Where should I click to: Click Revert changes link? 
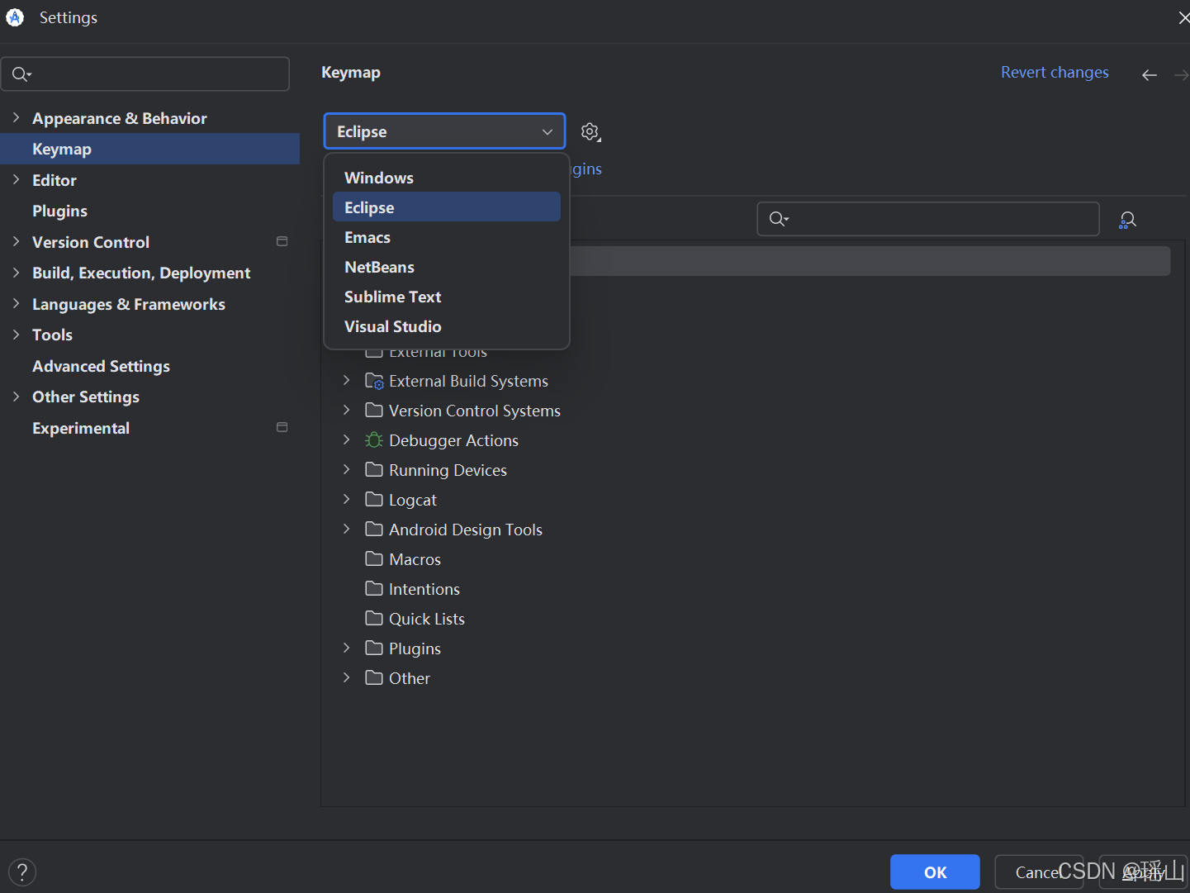[x=1055, y=73]
